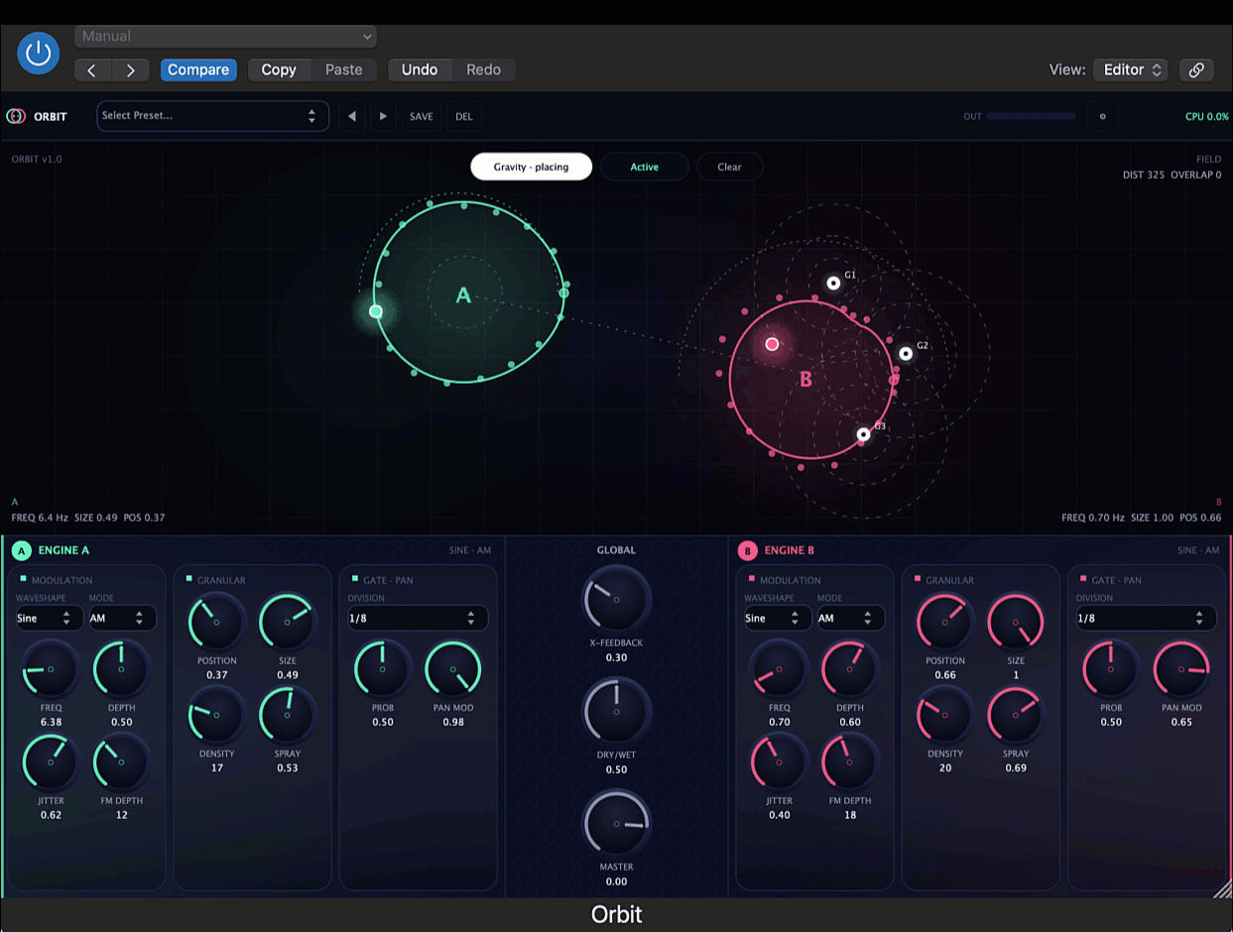Open the Manual settings dropdown
1233x932 pixels.
tap(226, 37)
